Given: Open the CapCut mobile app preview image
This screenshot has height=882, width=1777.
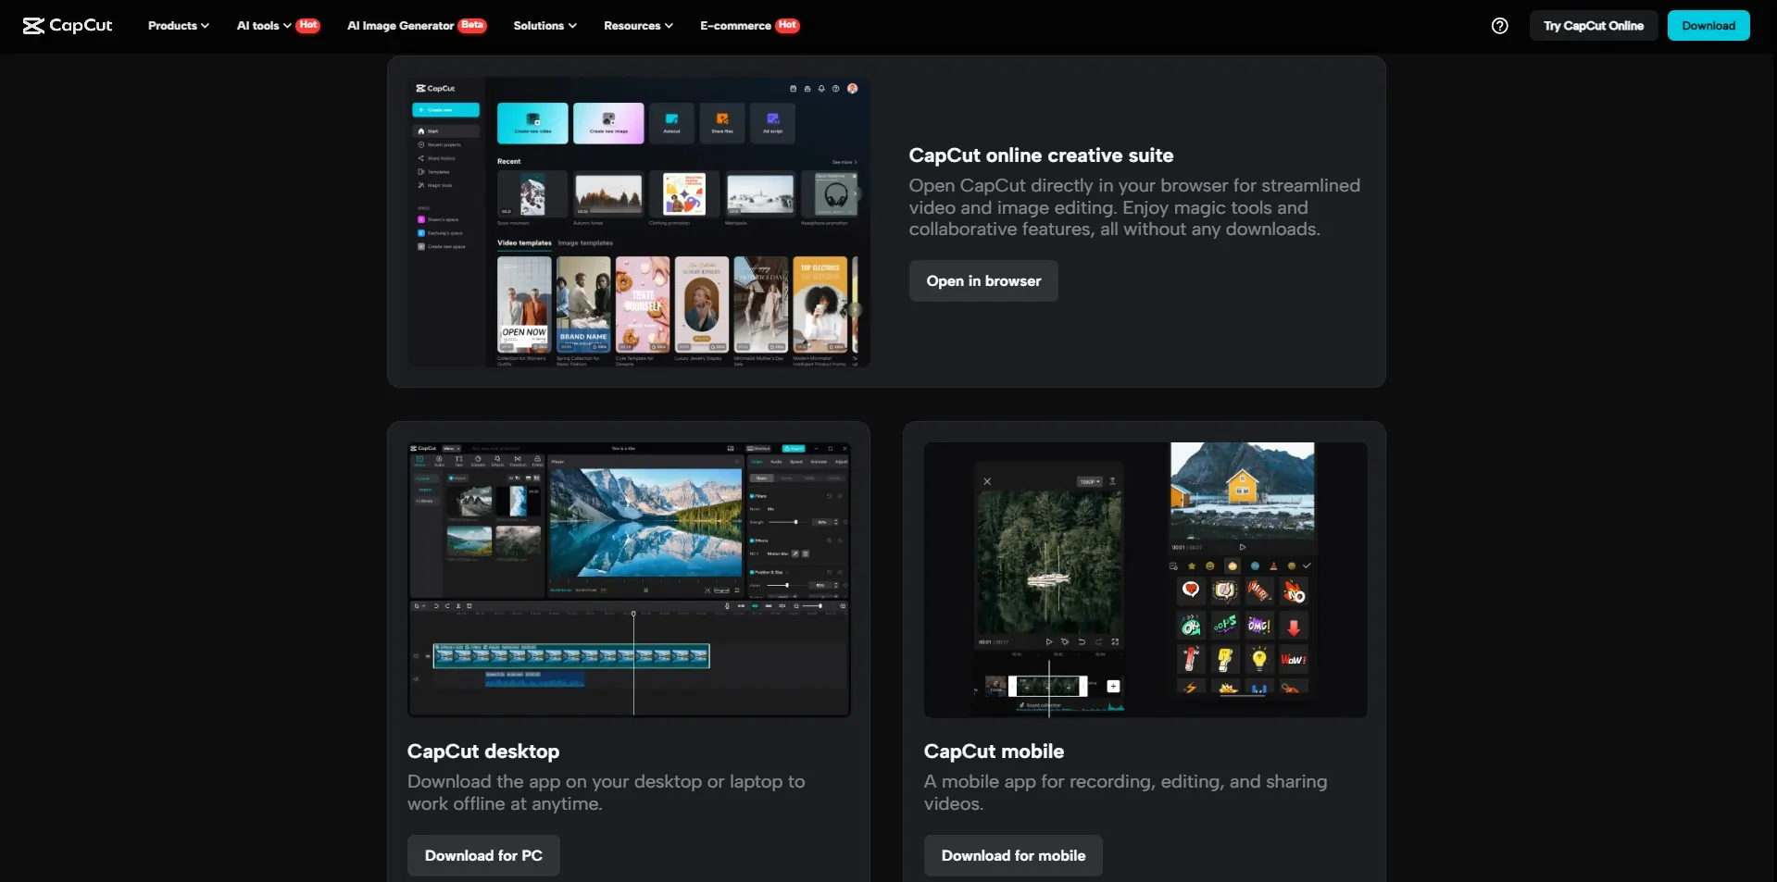Looking at the screenshot, I should [x=1145, y=579].
